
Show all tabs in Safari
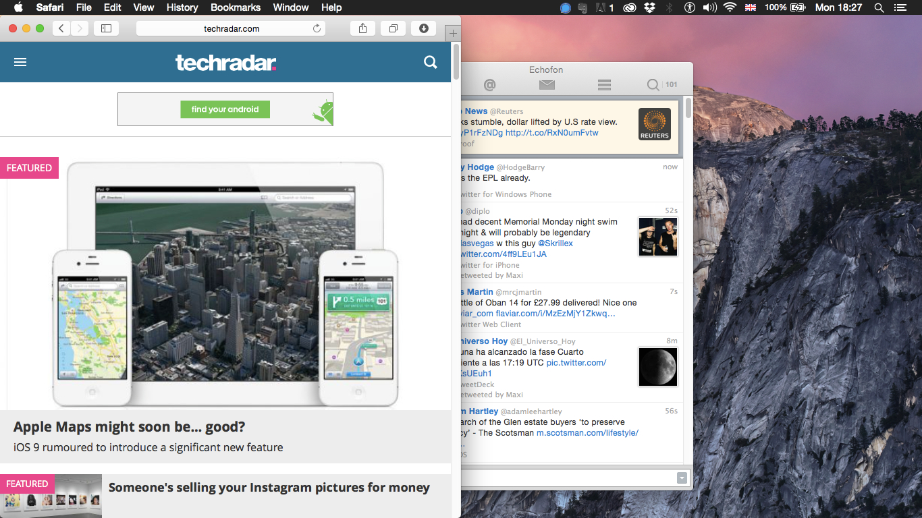(393, 28)
